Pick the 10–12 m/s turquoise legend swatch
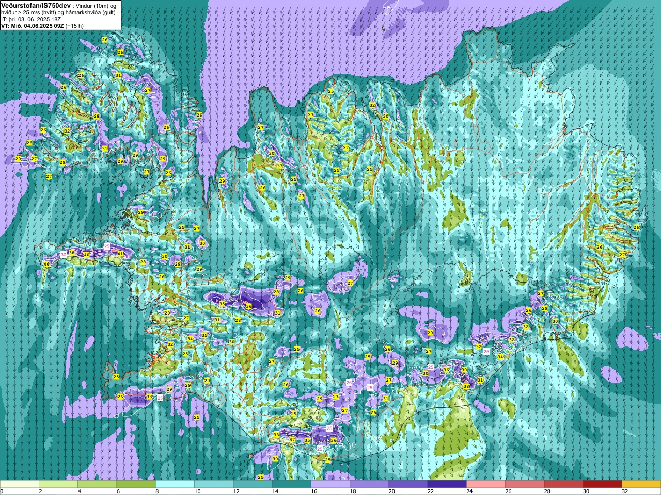Screen dimensions: 661x495 point(214,484)
